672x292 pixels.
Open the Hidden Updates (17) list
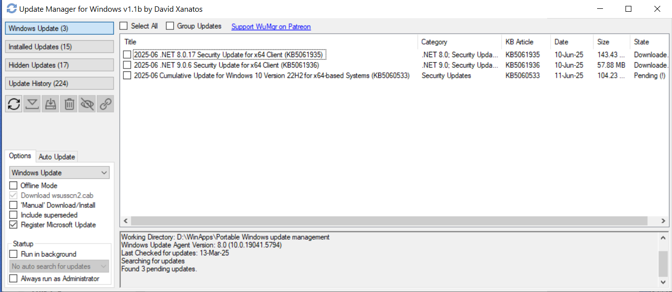(x=59, y=65)
